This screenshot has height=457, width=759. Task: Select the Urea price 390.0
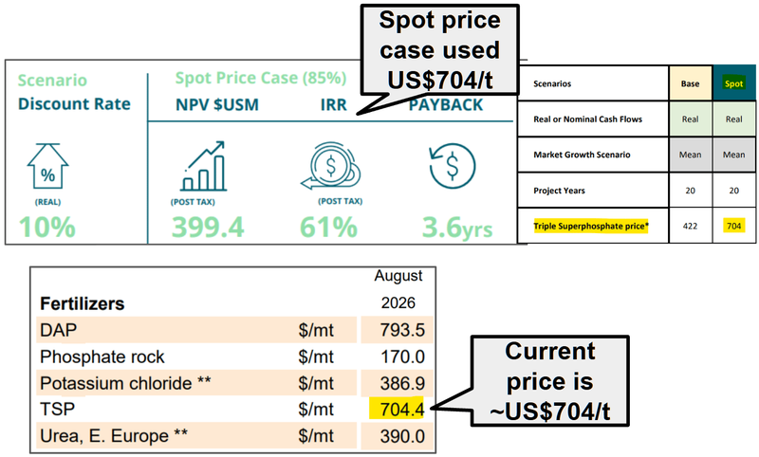402,436
